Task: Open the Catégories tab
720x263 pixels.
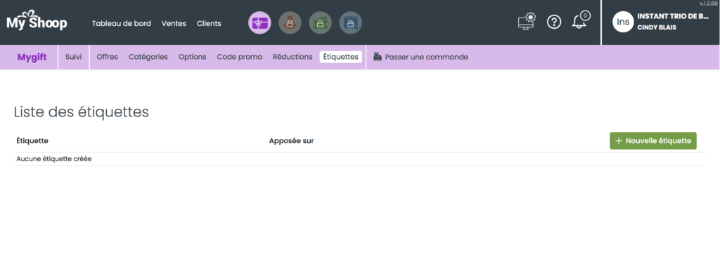Action: point(148,57)
